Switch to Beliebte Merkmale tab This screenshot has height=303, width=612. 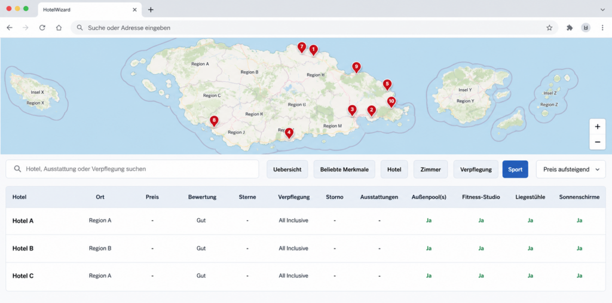pyautogui.click(x=344, y=170)
